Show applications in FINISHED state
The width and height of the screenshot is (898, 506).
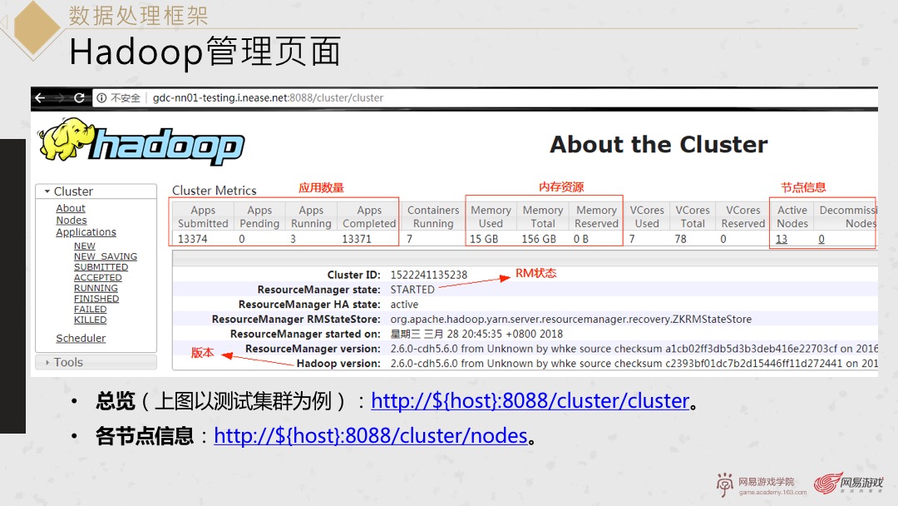pos(96,299)
